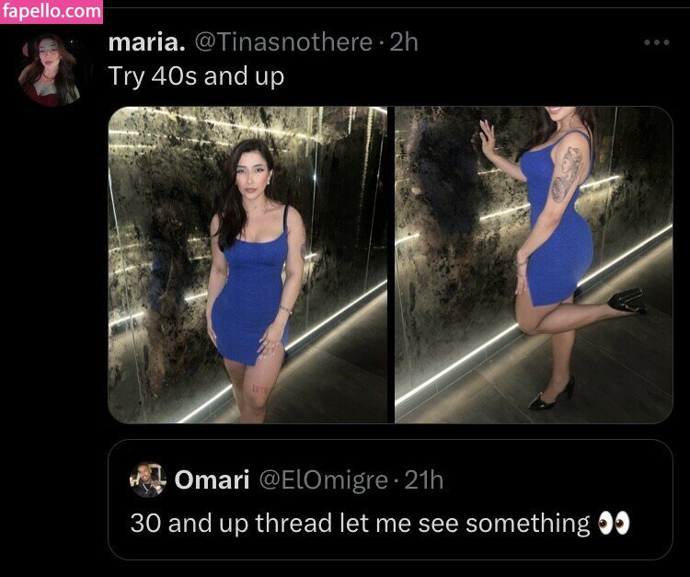This screenshot has height=577, width=690.
Task: Open quoted tweet card via its bottom border
Action: 390,559
